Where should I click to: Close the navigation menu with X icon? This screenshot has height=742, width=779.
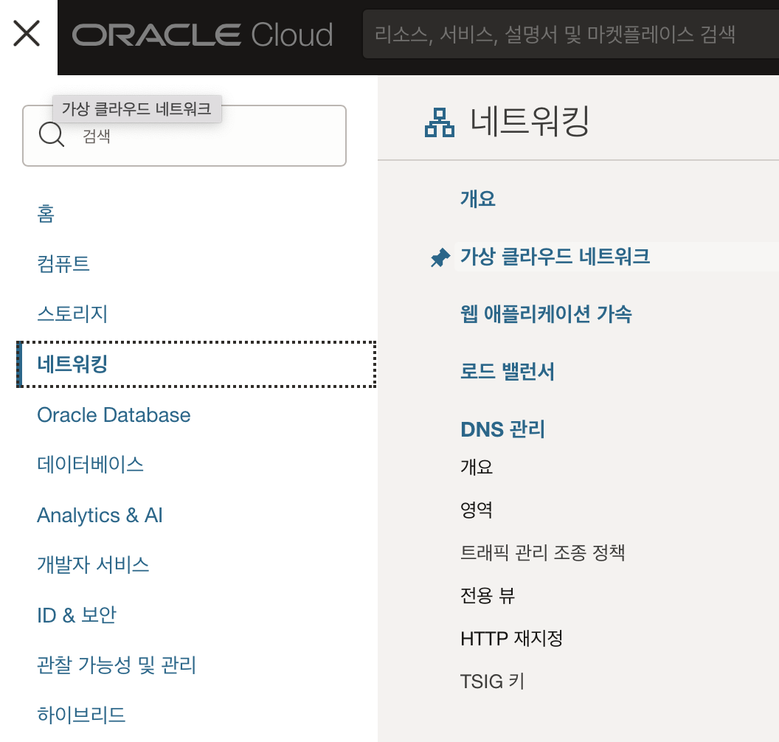tap(27, 33)
